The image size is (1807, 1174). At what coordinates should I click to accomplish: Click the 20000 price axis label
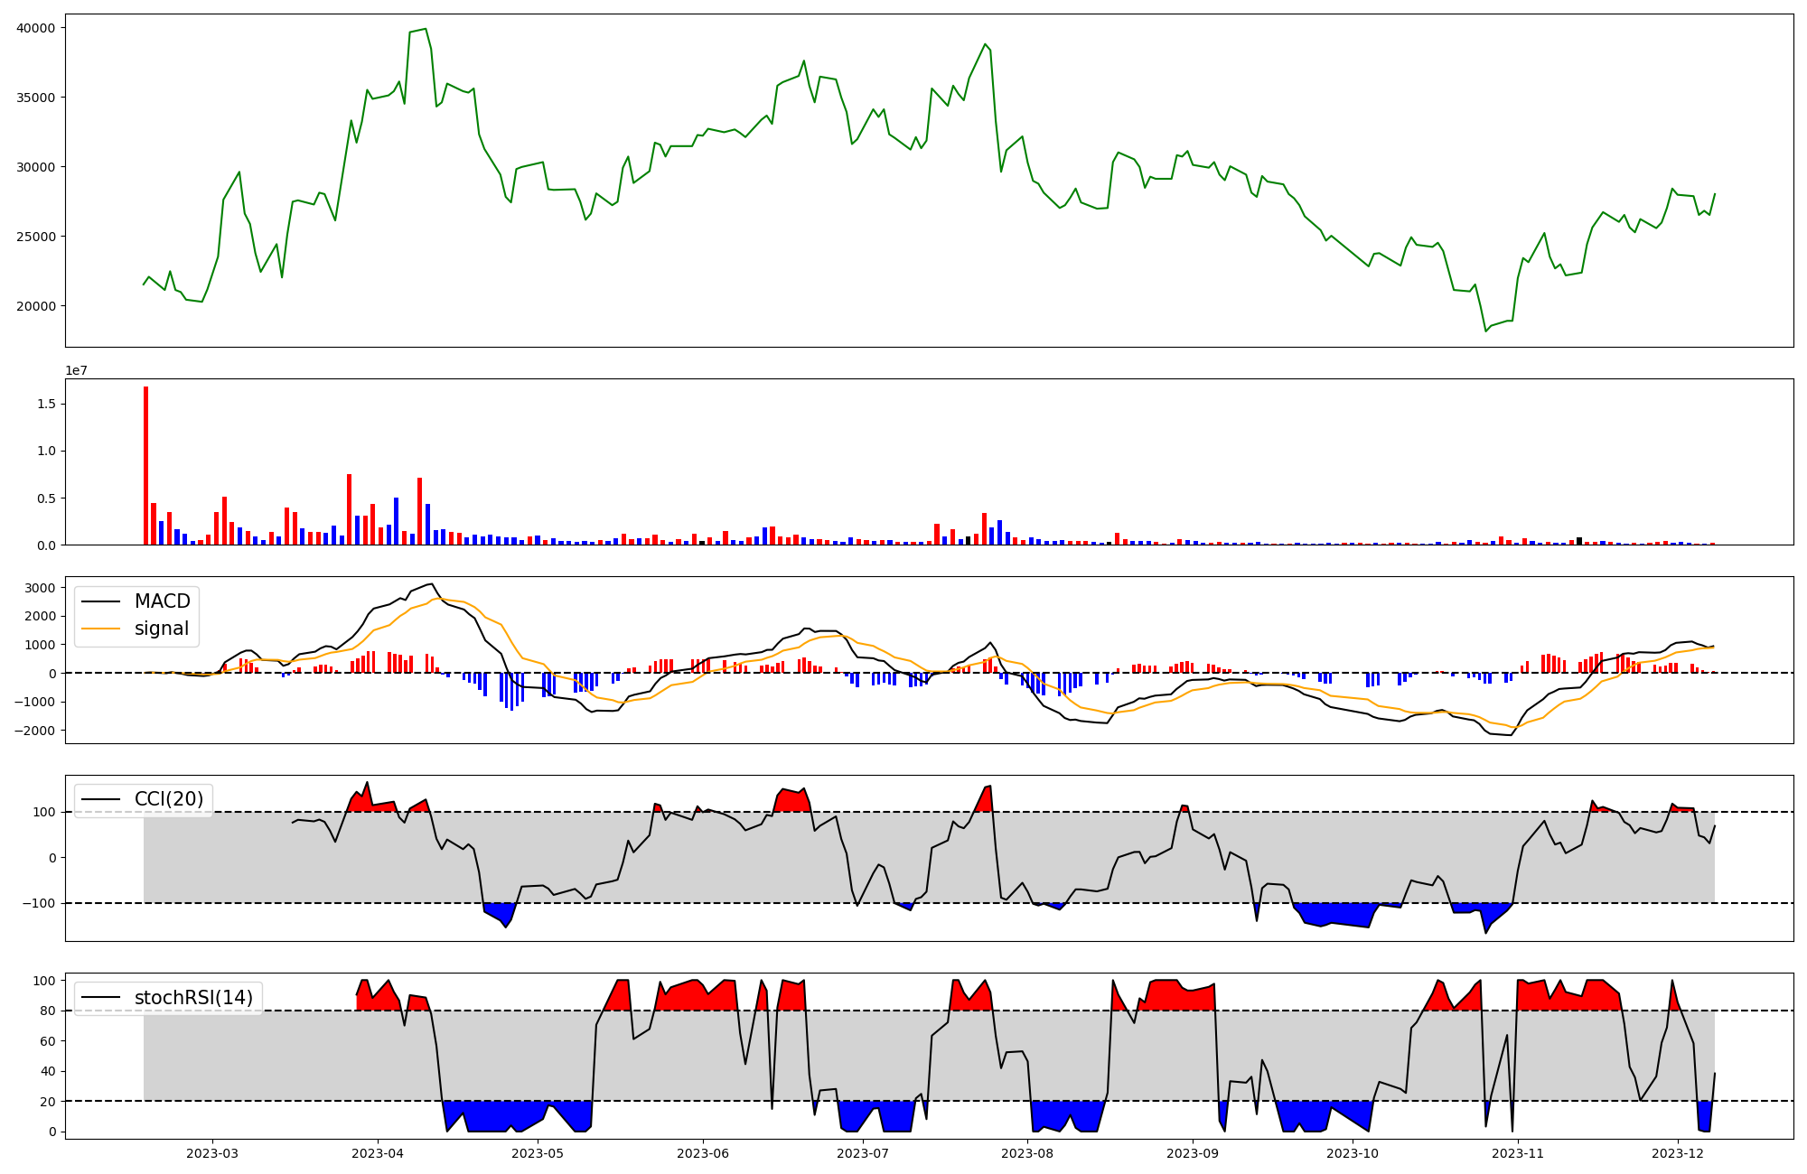[36, 306]
